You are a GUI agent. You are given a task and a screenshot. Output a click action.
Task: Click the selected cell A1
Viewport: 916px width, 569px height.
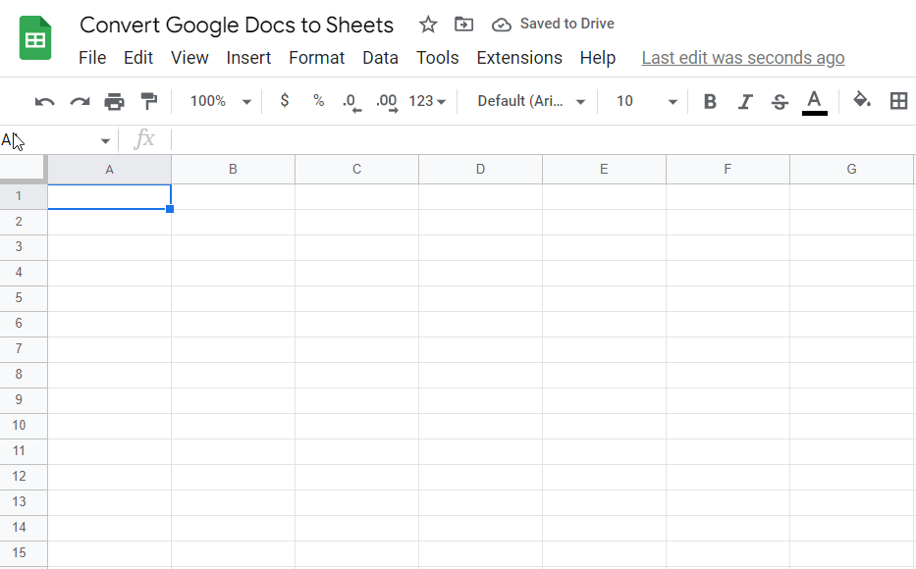[x=109, y=196]
